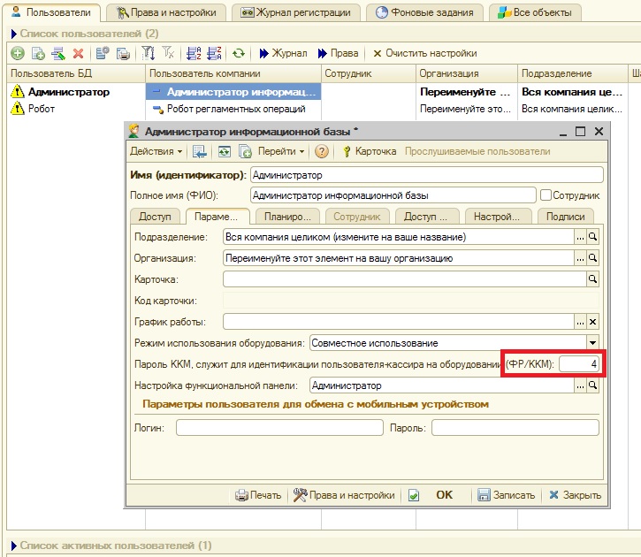Choose Подразделение via ellipsis button
Screen dimensions: 641x557
pos(580,237)
